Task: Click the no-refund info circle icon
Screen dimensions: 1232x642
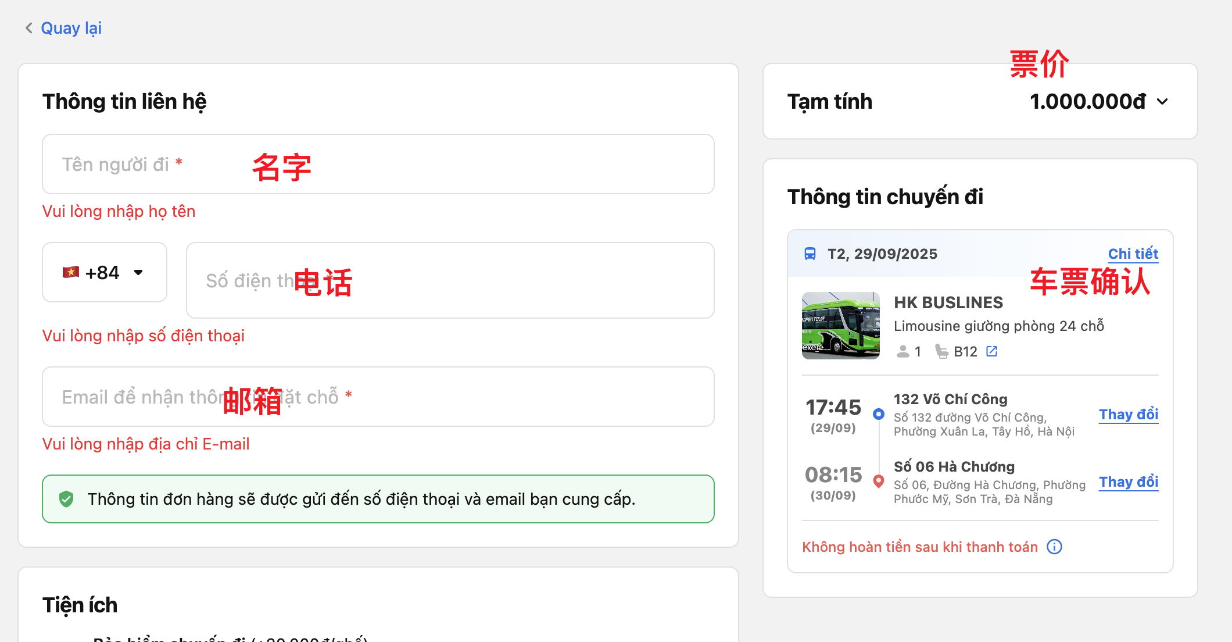Action: 1054,547
